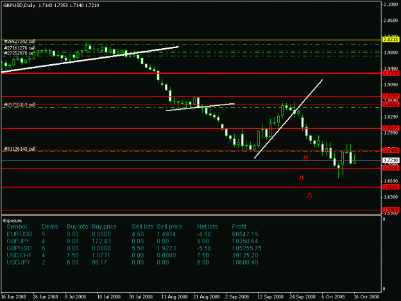Viewport: 401px width, 301px height.
Task: Click the yellow 2.0213 price tag
Action: (391, 39)
